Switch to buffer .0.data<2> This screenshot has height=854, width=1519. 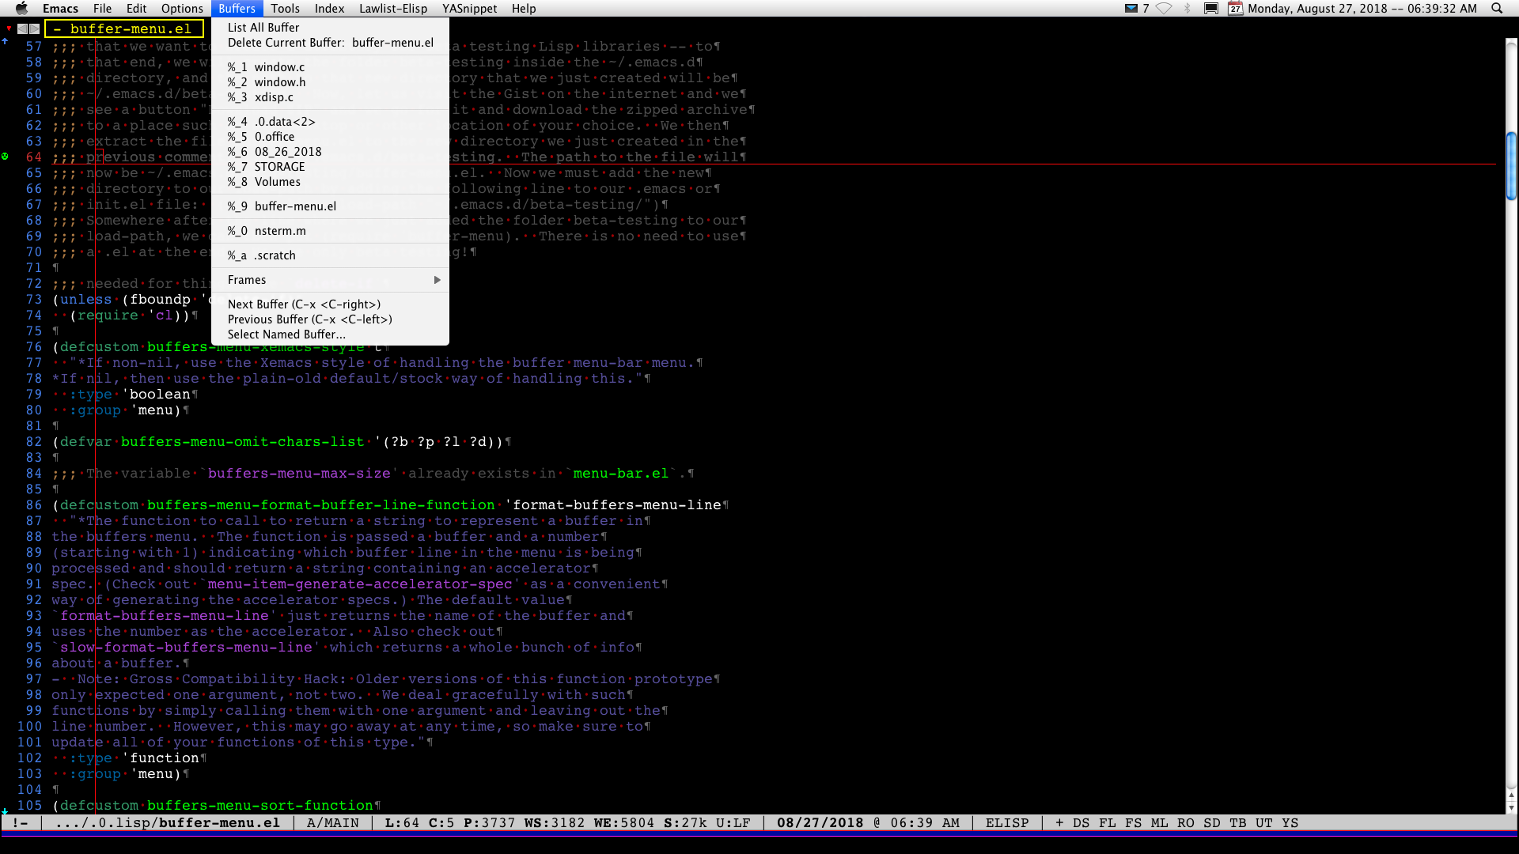[x=330, y=121]
